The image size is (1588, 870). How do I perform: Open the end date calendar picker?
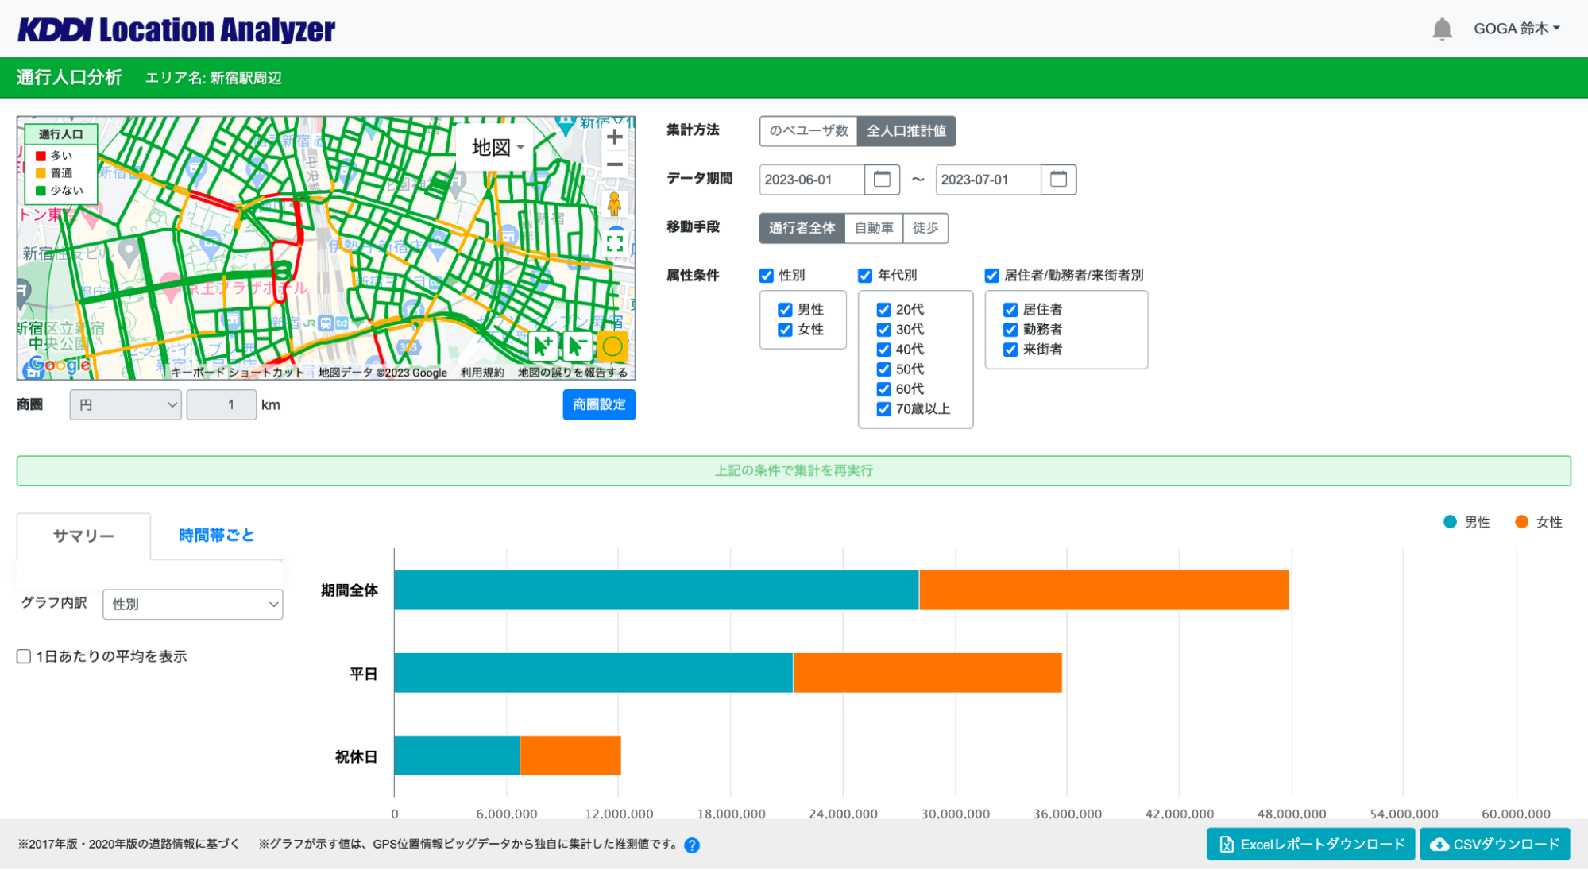pyautogui.click(x=1058, y=180)
